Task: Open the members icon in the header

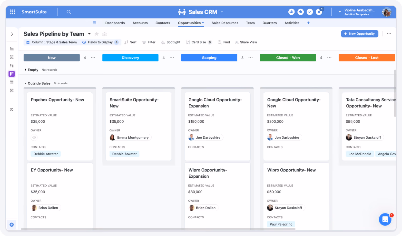Action: click(x=291, y=12)
